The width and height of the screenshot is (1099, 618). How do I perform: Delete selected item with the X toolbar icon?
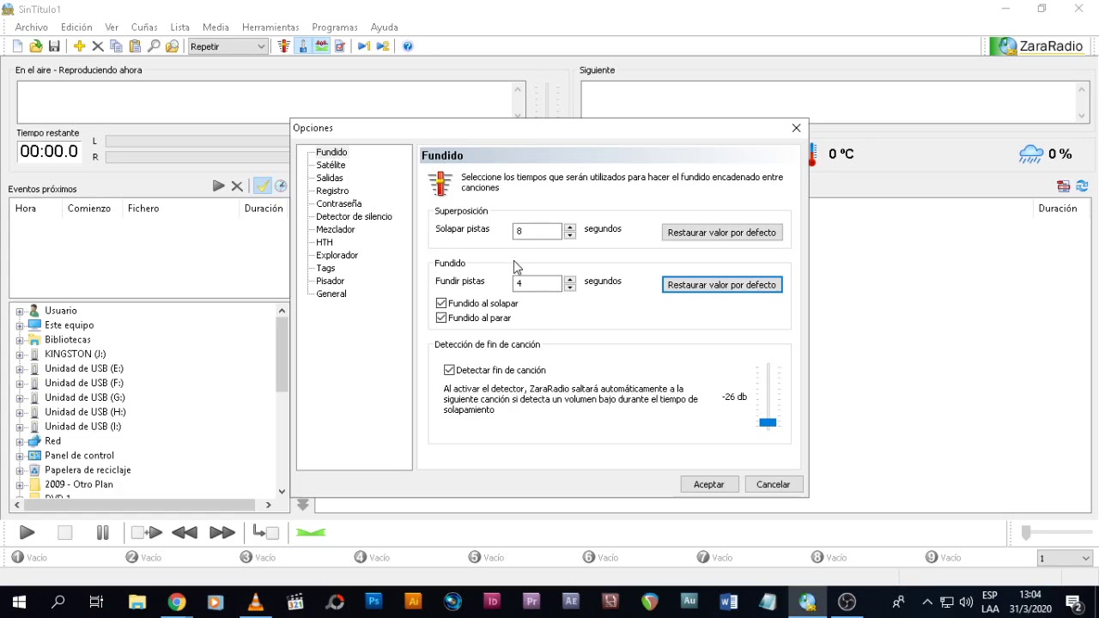(x=98, y=46)
